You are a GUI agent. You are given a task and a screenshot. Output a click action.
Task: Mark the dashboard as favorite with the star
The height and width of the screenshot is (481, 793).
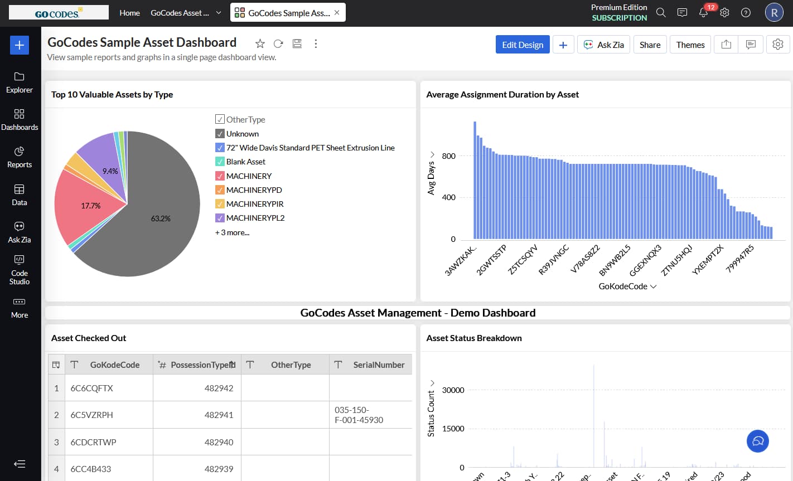point(259,43)
